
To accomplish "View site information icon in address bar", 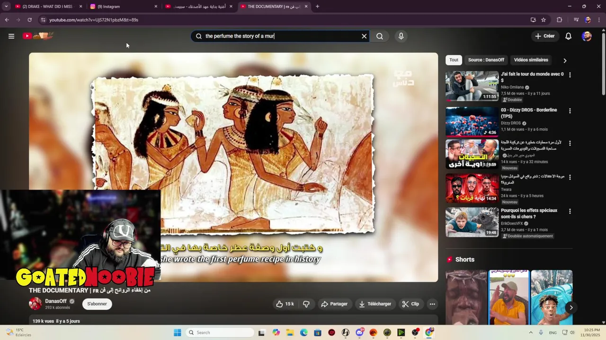I will click(x=43, y=20).
